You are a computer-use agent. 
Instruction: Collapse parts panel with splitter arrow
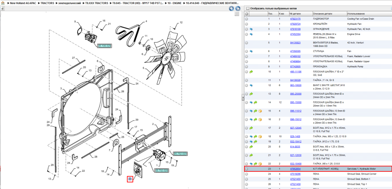243,98
